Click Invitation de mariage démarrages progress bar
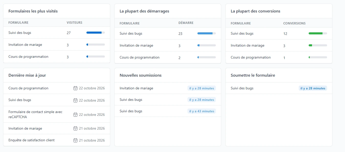Screen dimensions: 345x152 [207, 45]
